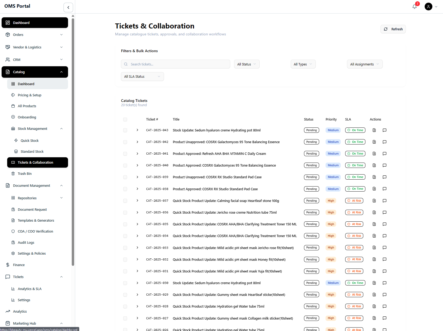This screenshot has height=331, width=443.
Task: Open document icon for ticket CAT-2025-043
Action: click(x=374, y=130)
